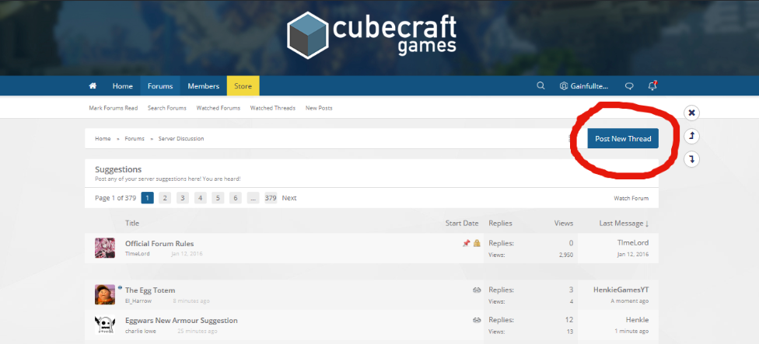Open the conversations speech bubble icon
Image resolution: width=759 pixels, height=344 pixels.
629,86
